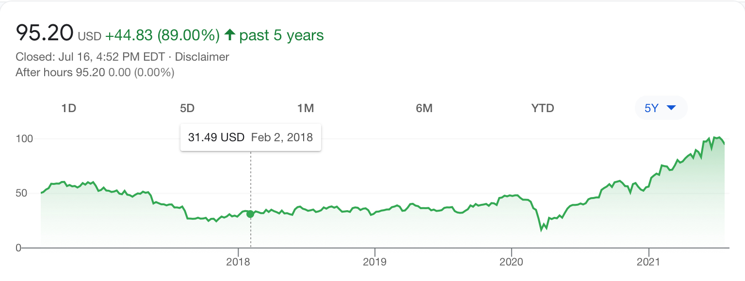Open the 1M chart view
This screenshot has width=745, height=281.
pyautogui.click(x=306, y=108)
